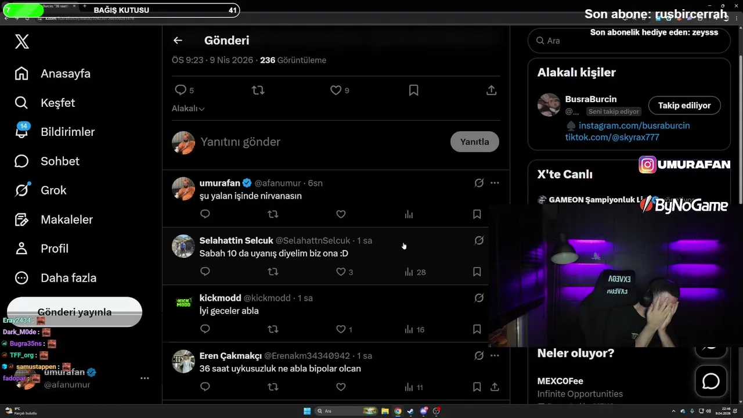This screenshot has height=418, width=743.
Task: View 28 views on Selahattin's comment
Action: pos(415,272)
